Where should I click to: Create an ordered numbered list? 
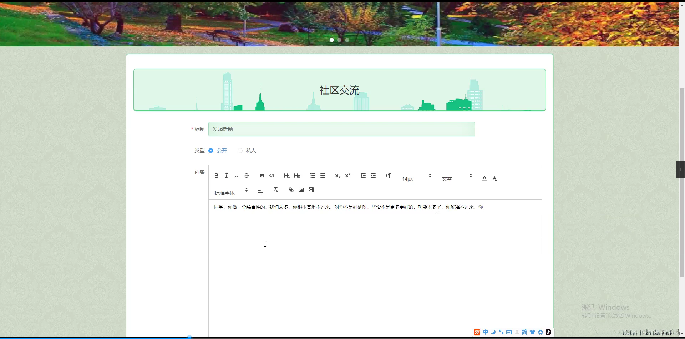(313, 176)
